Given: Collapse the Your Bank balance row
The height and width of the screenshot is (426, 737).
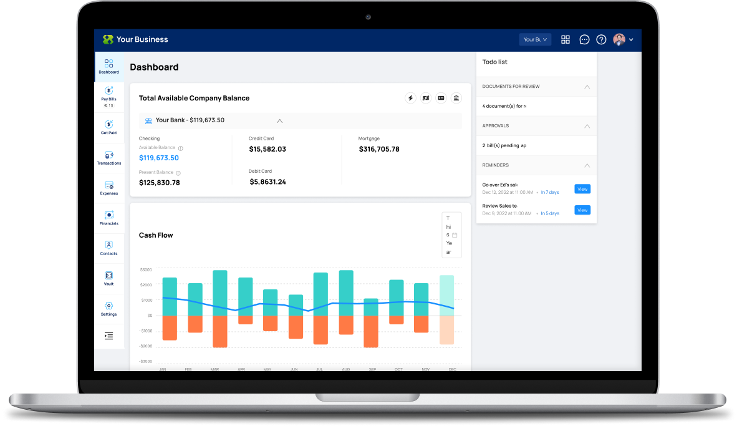Looking at the screenshot, I should click(280, 121).
